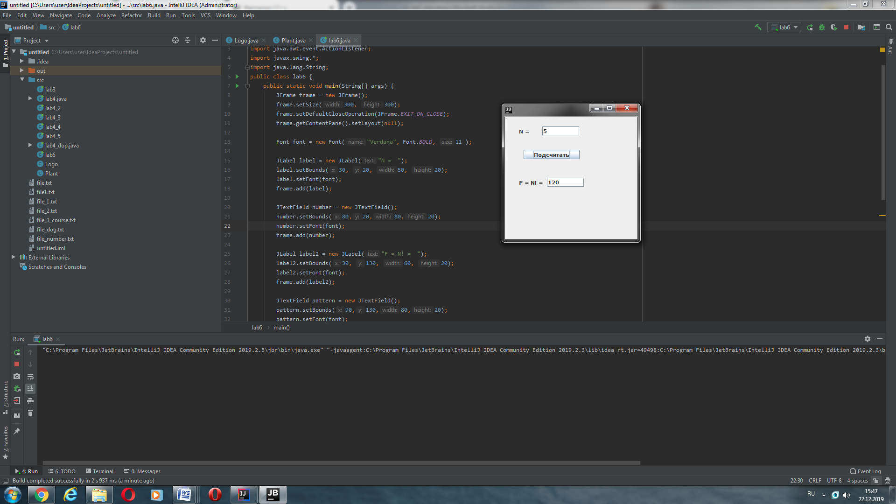
Task: Run main method from gutter arrow on line 7
Action: (237, 86)
